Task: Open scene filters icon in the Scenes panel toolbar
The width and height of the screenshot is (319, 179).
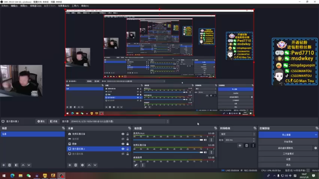Action: click(x=16, y=165)
